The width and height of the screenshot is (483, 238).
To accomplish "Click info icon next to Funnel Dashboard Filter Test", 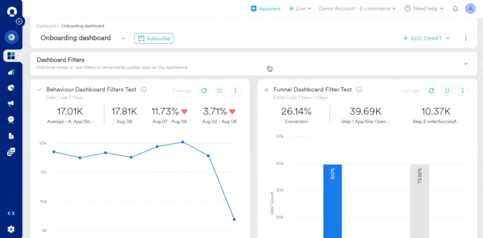I will pyautogui.click(x=359, y=89).
